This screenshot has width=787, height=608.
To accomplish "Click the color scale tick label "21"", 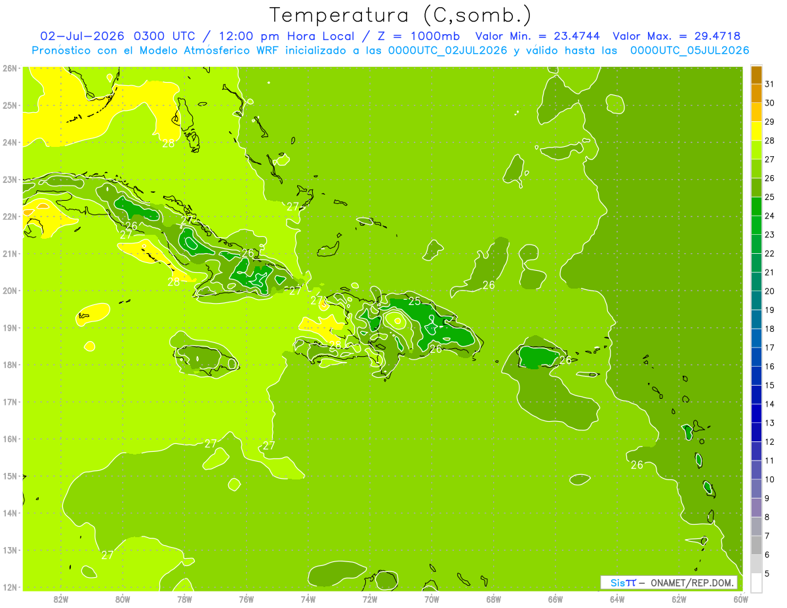I will tap(770, 272).
